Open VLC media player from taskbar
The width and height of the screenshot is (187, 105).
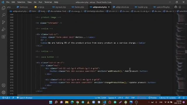(x=88, y=102)
